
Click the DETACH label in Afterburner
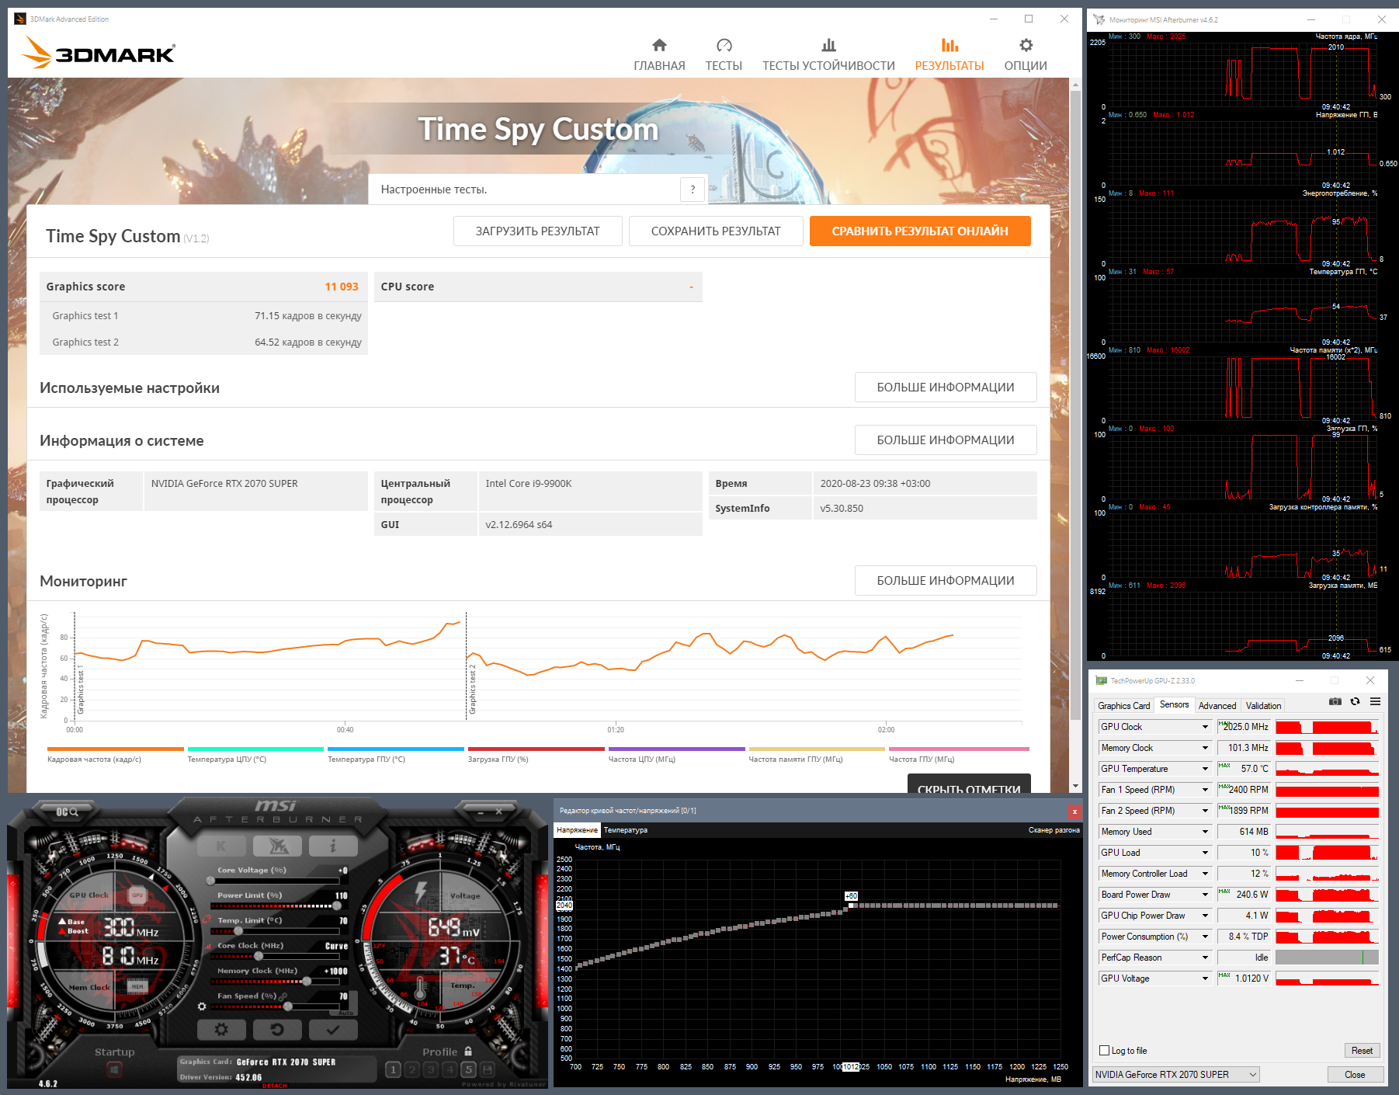point(275,1086)
